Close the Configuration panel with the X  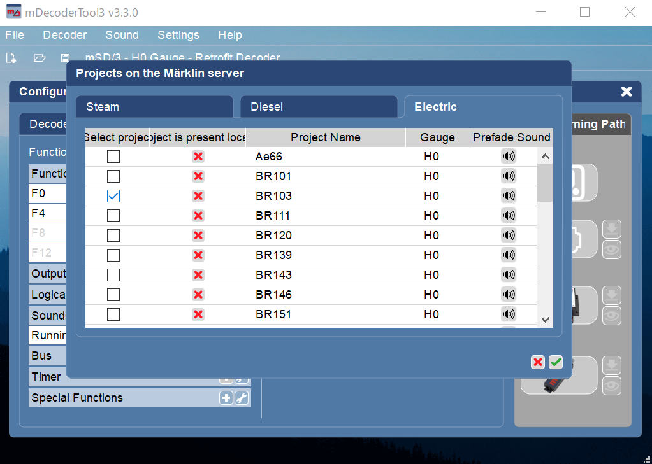pyautogui.click(x=627, y=92)
